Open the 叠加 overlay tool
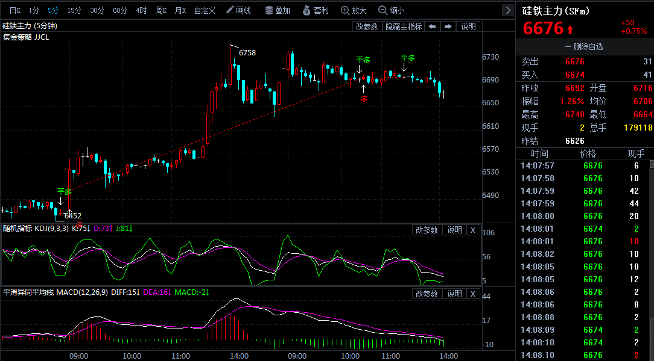The height and width of the screenshot is (361, 654). (278, 10)
